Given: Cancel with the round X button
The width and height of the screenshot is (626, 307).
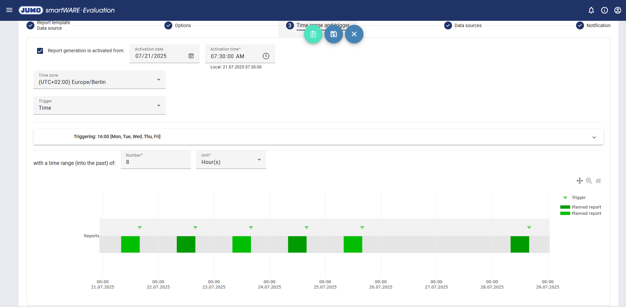Looking at the screenshot, I should click(x=354, y=34).
